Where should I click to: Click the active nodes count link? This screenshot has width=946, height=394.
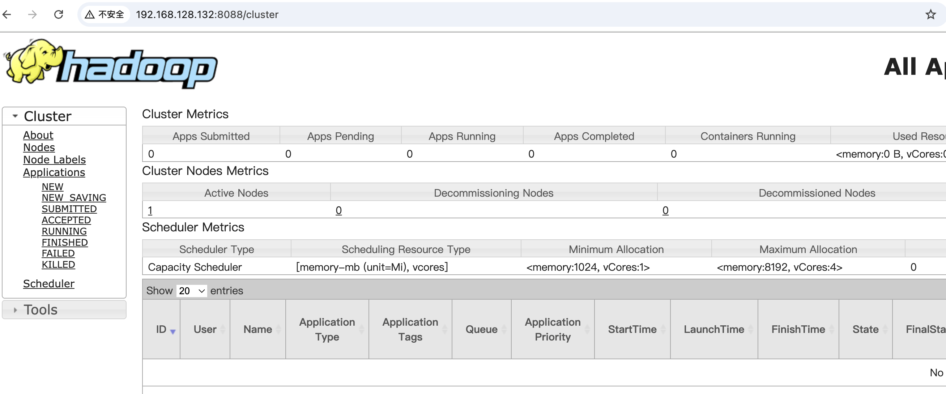click(x=150, y=210)
